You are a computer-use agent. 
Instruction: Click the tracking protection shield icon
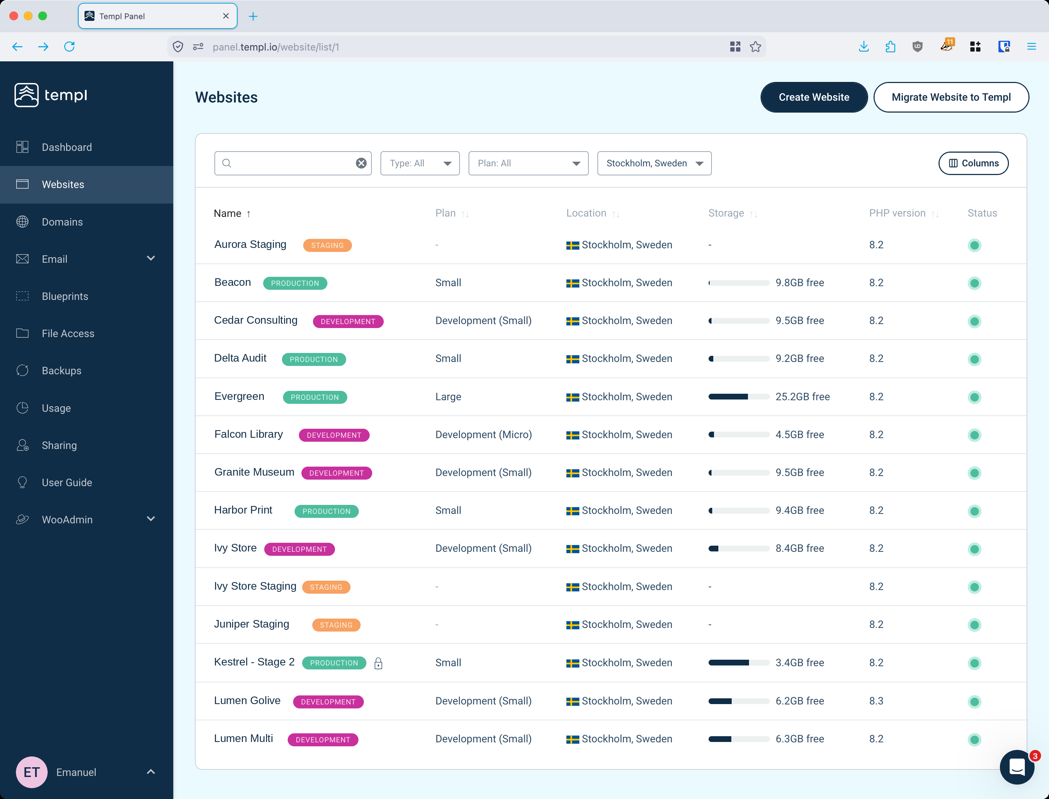tap(178, 47)
